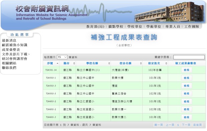Go to 學校單位 in top navigation
Screen dimensions: 207x131
135,27
